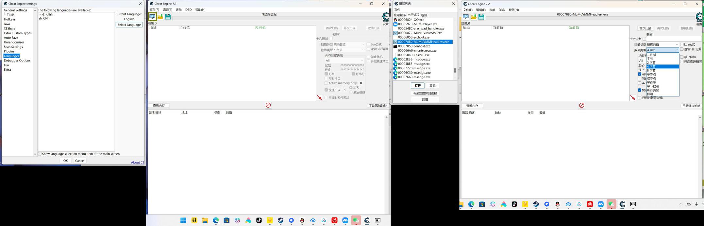Select the 最后位数 radio button
Screen dimensions: 704x226
(x=351, y=92)
